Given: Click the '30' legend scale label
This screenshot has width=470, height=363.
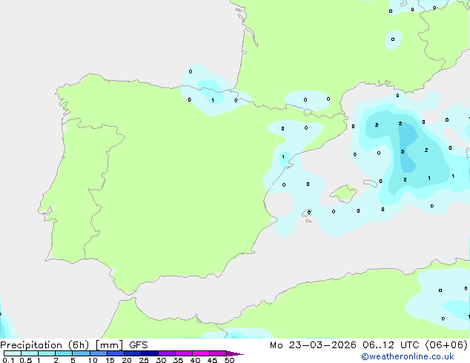Looking at the screenshot, I should click(161, 360).
